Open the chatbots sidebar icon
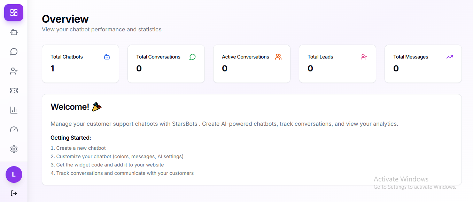The height and width of the screenshot is (202, 473). tap(14, 32)
